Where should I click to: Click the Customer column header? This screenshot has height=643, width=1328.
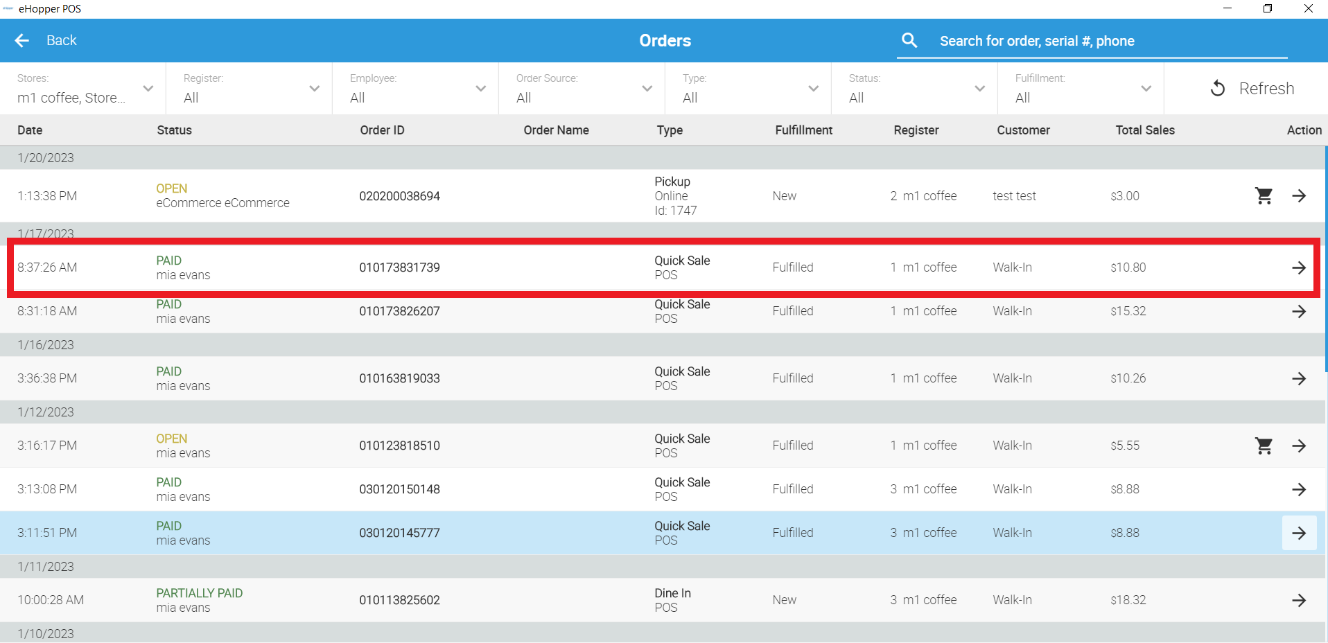1023,130
